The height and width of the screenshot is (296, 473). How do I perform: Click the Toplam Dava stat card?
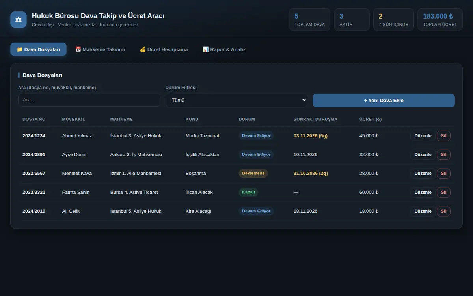309,20
